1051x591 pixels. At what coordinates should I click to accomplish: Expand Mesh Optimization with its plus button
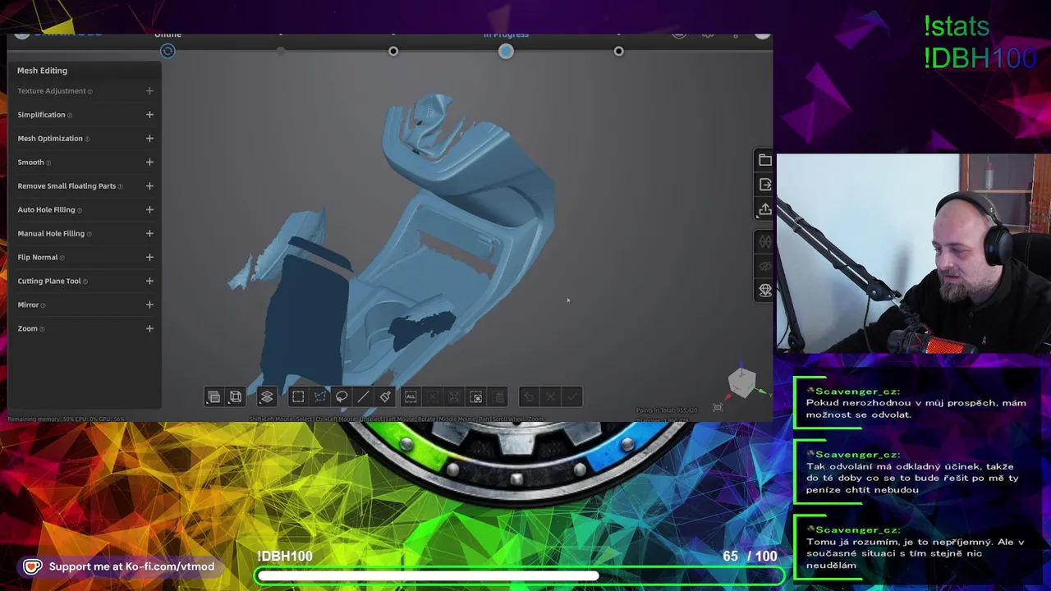pyautogui.click(x=149, y=139)
